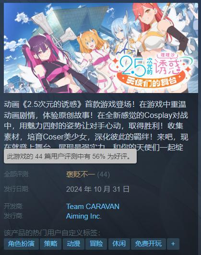Image resolution: width=201 pixels, height=255 pixels.
Task: Click the blue-haired character in the header art
Action: pyautogui.click(x=123, y=36)
